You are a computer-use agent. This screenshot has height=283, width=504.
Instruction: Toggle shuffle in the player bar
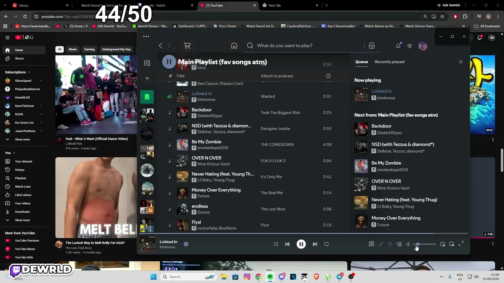click(x=276, y=244)
